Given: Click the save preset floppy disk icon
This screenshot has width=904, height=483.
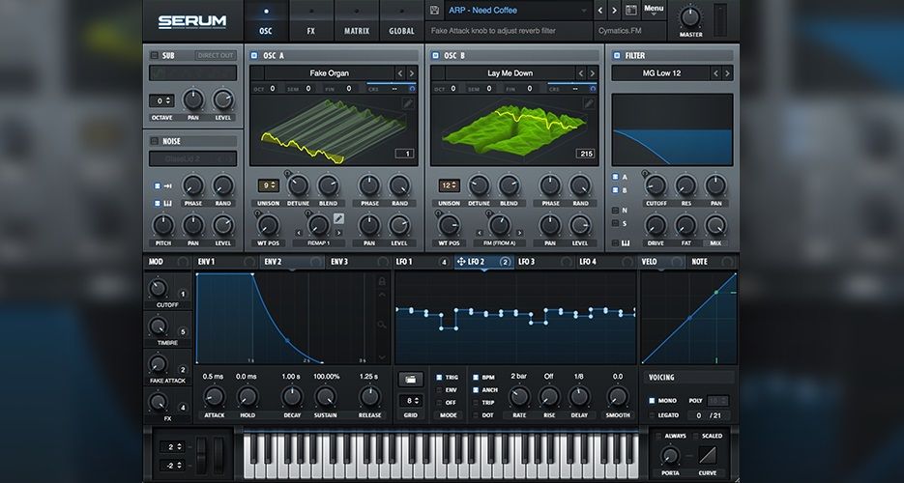Looking at the screenshot, I should tap(435, 11).
